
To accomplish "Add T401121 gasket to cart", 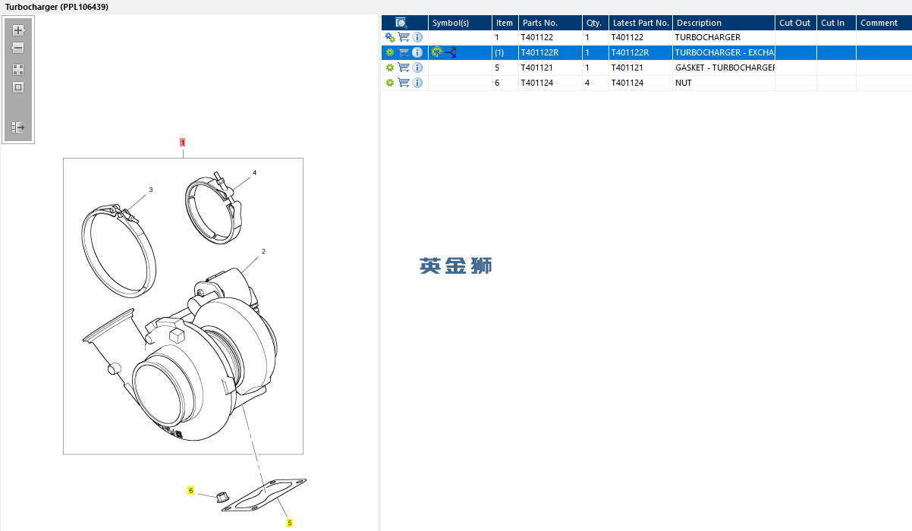I will (x=404, y=68).
